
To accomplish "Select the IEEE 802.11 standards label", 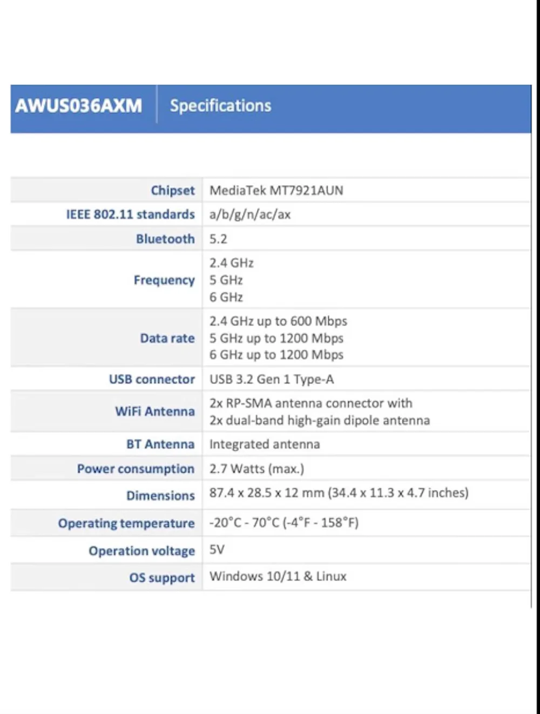I will [130, 214].
